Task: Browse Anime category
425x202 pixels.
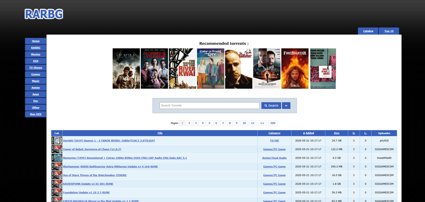Action: (x=35, y=88)
